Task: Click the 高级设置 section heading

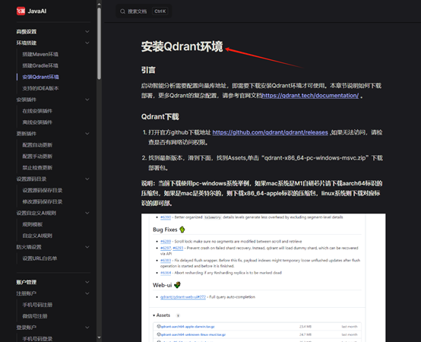Action: pyautogui.click(x=27, y=32)
